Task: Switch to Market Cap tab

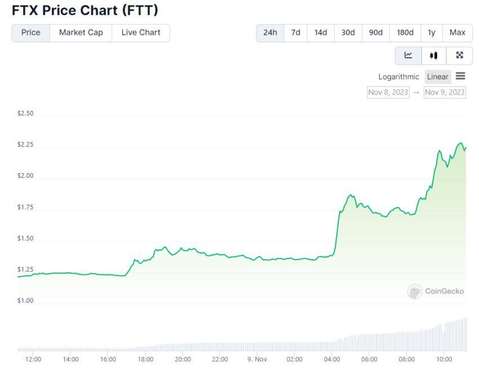Action: tap(81, 33)
